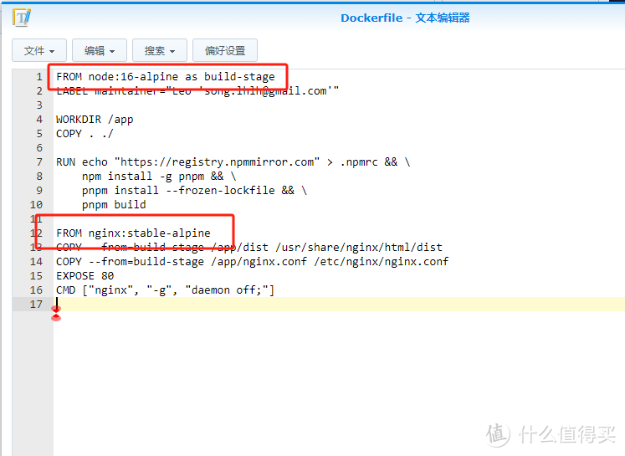
Task: Click the COPY /app/dist line
Action: [x=249, y=248]
